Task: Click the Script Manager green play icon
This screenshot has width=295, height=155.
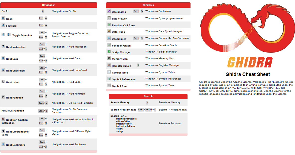Action: pyautogui.click(x=109, y=51)
